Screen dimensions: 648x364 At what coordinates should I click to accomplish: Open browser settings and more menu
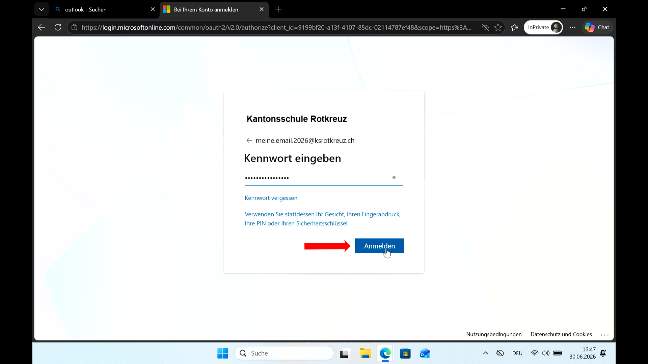coord(572,27)
